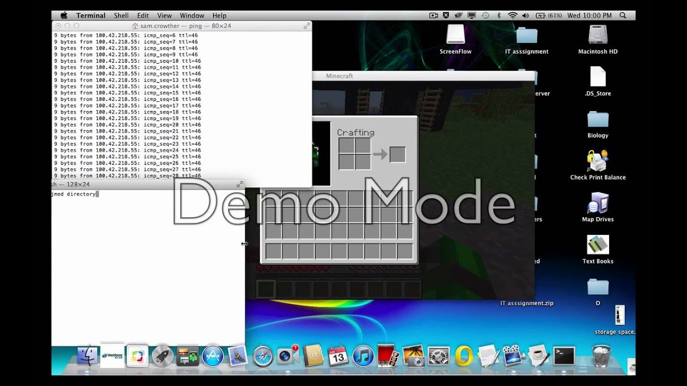Open the Terminal icon in the dock
This screenshot has height=386, width=687.
tap(564, 356)
